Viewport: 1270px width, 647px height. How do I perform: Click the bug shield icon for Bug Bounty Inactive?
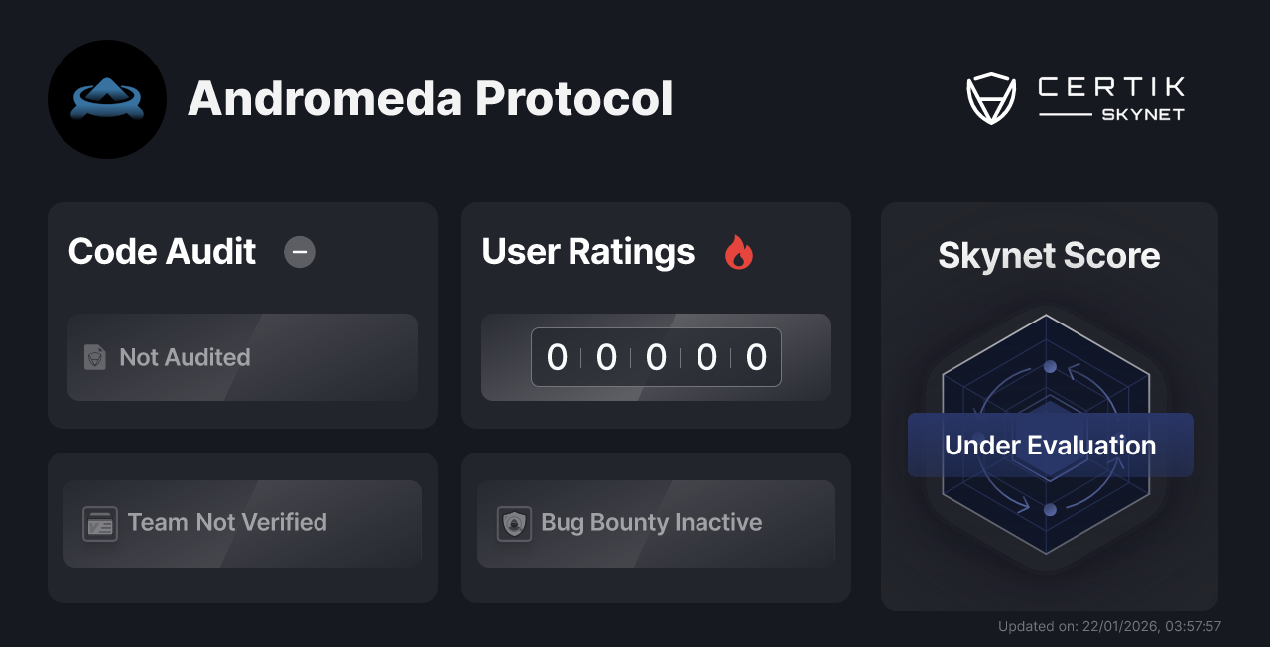pyautogui.click(x=513, y=523)
